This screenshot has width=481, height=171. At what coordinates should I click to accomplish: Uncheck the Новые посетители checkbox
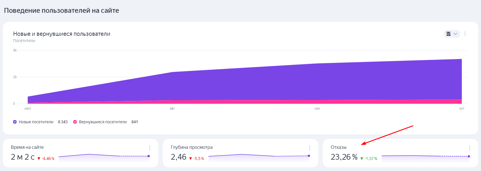(x=15, y=122)
